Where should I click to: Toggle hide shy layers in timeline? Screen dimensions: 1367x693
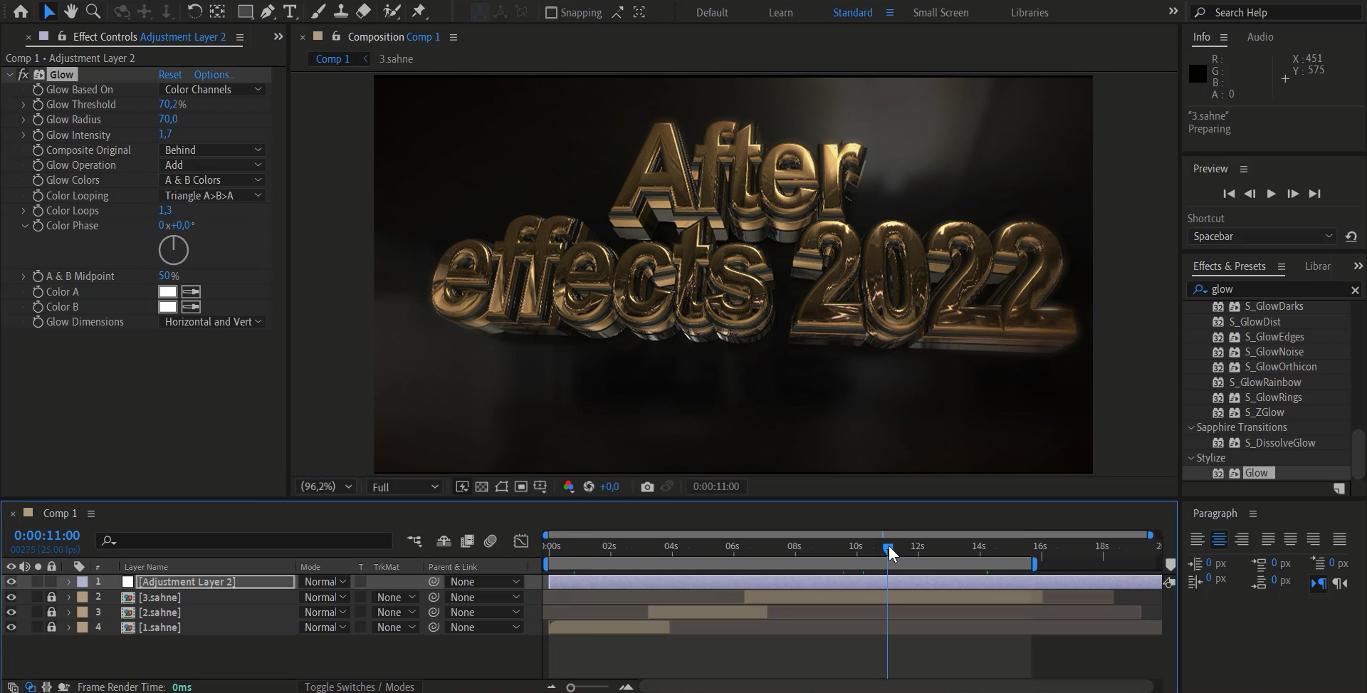click(444, 541)
